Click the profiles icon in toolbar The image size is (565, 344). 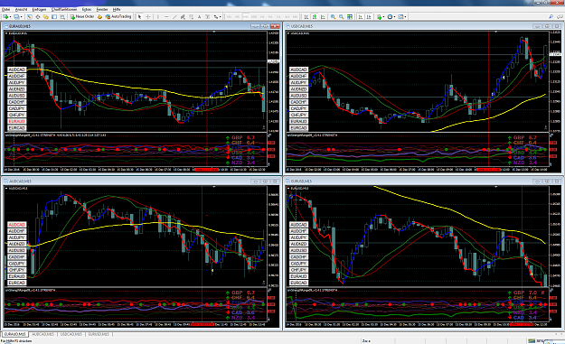[x=16, y=16]
